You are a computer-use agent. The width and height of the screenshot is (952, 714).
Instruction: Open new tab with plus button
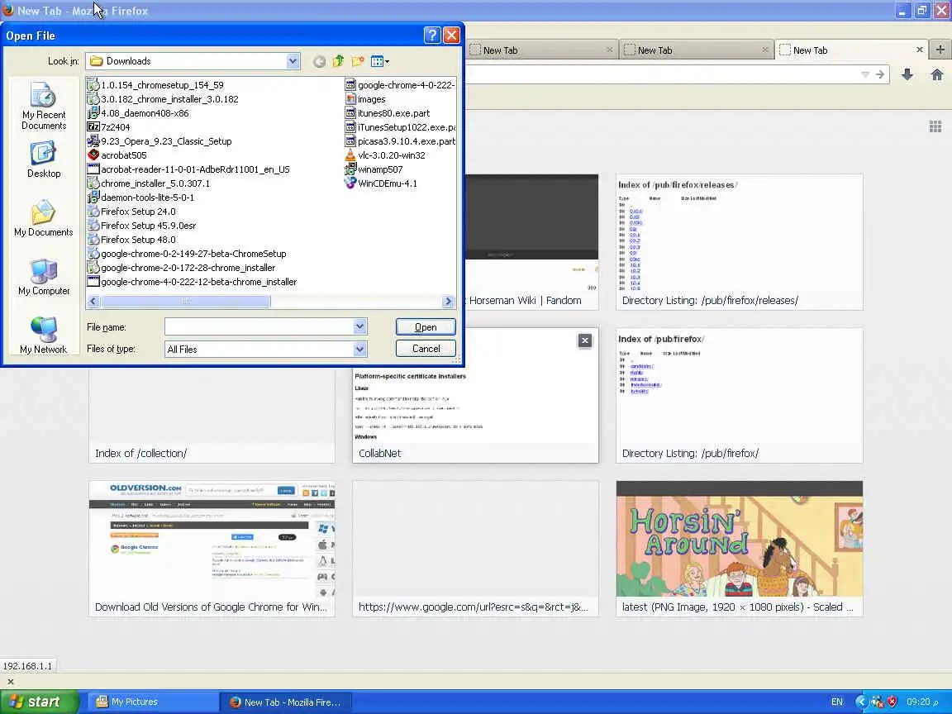pos(940,50)
